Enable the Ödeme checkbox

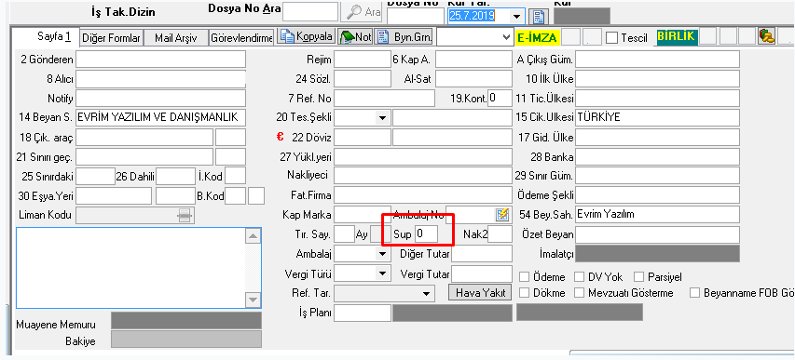(x=526, y=277)
